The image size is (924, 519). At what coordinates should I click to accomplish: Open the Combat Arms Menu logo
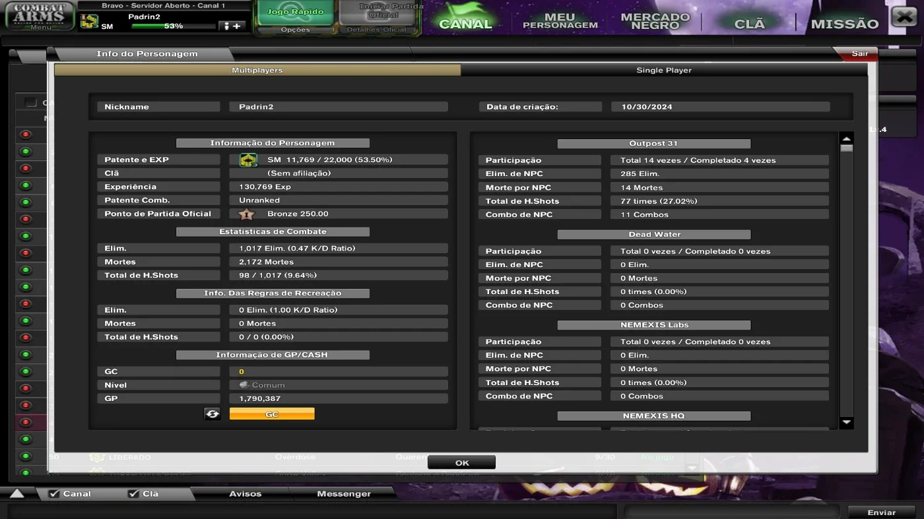pyautogui.click(x=40, y=16)
